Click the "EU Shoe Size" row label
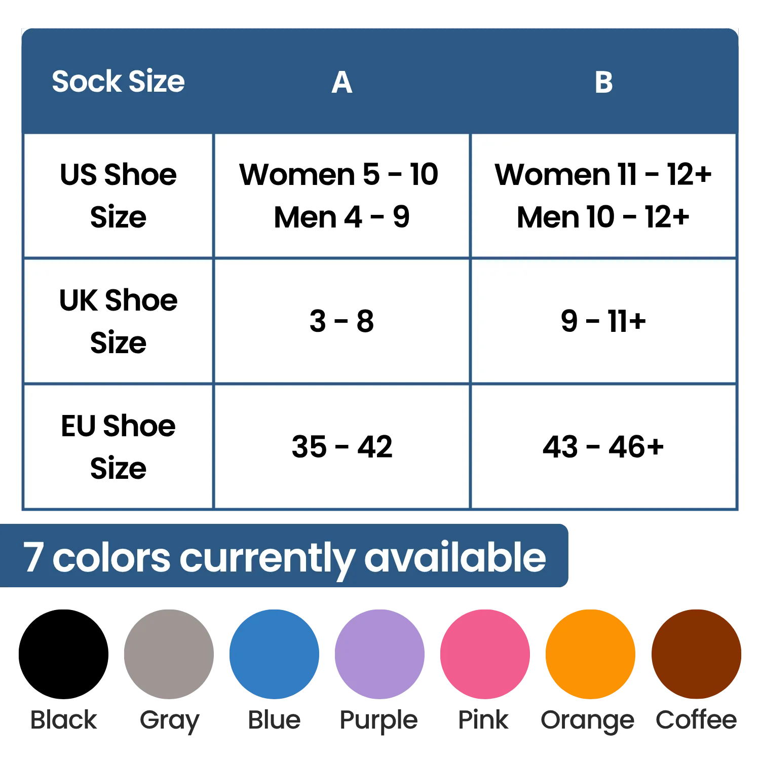 point(118,446)
